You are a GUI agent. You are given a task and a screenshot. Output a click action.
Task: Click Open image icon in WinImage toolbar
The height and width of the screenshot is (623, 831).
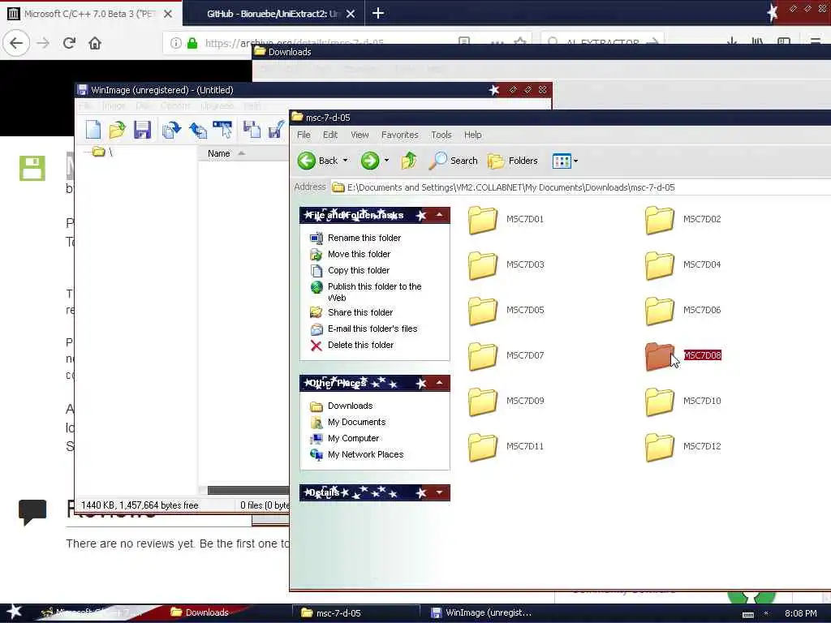coord(117,130)
